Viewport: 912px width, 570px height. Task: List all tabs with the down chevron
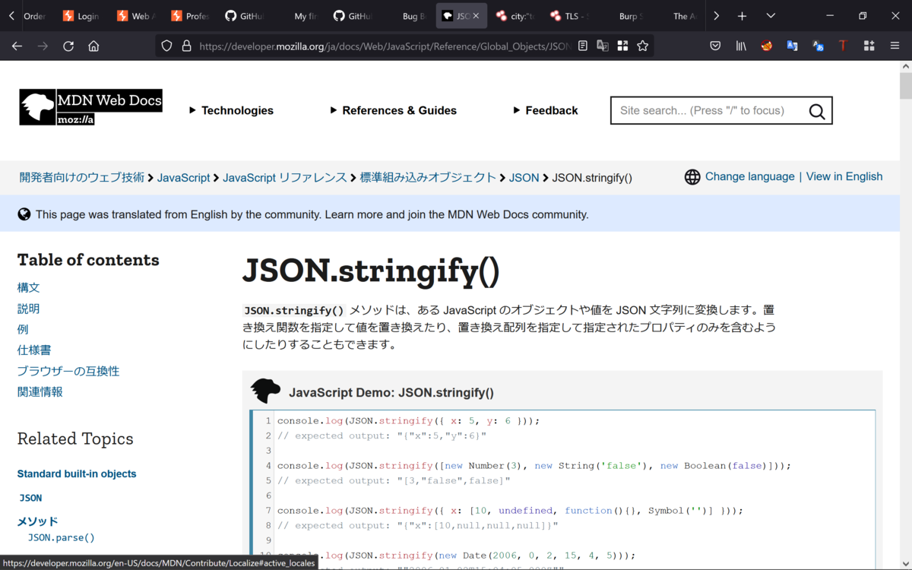pyautogui.click(x=771, y=16)
